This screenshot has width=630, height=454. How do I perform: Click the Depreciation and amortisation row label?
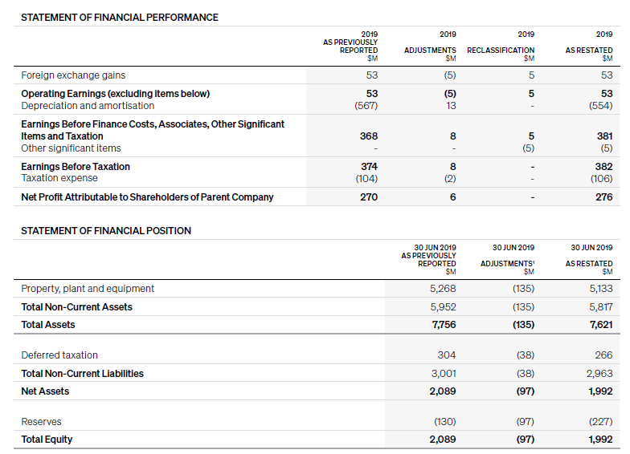click(88, 106)
